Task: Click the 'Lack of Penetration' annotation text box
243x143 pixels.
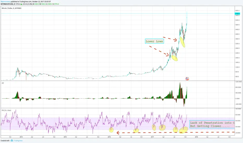Action: (x=212, y=124)
